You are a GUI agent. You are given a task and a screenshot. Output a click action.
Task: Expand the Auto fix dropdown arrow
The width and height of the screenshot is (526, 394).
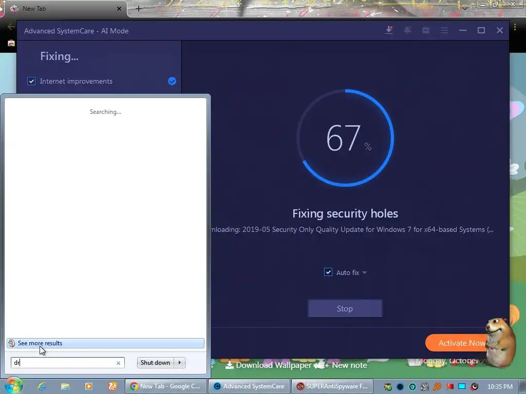point(364,272)
